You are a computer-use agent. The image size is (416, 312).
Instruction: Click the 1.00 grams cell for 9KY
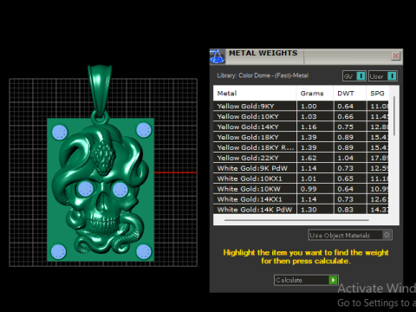315,106
